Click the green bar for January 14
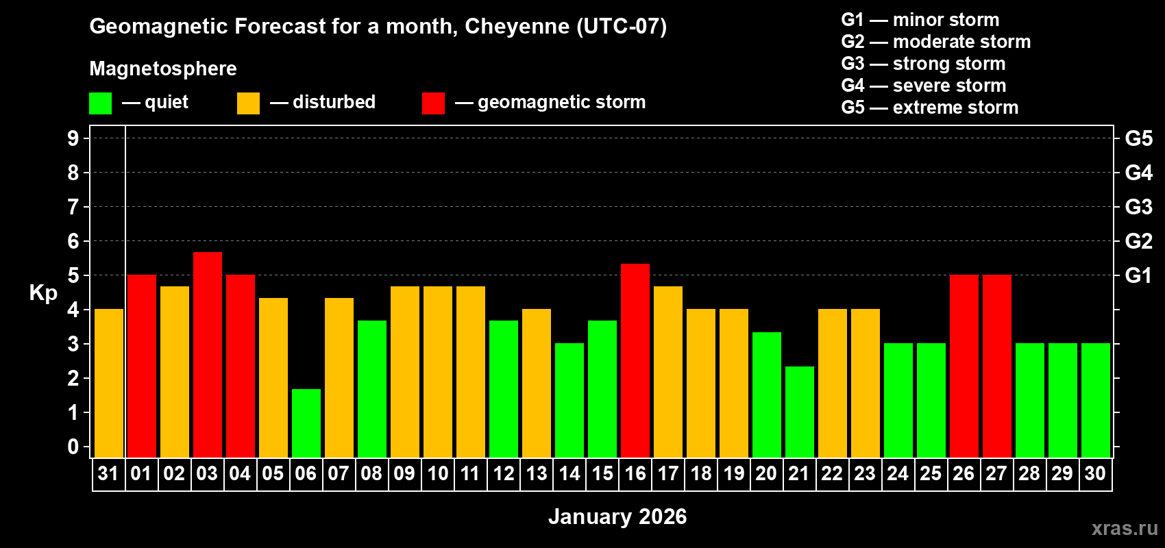Viewport: 1165px width, 548px height. coord(569,400)
